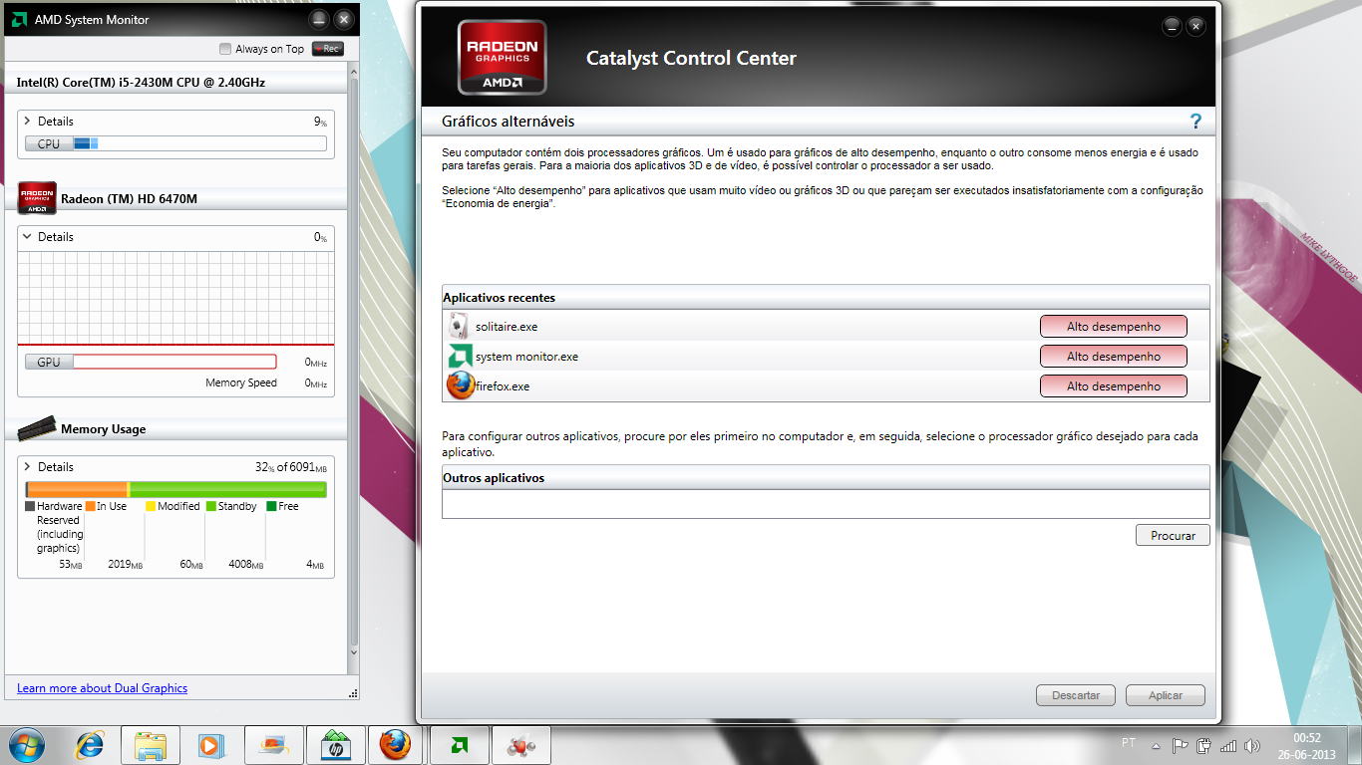Click the Procurar button
1362x765 pixels.
[x=1173, y=536]
